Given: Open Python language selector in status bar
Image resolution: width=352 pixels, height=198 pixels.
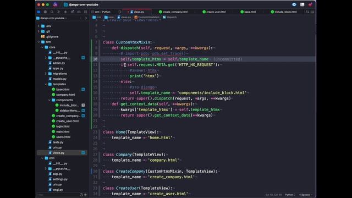Looking at the screenshot, I should click(290, 195).
